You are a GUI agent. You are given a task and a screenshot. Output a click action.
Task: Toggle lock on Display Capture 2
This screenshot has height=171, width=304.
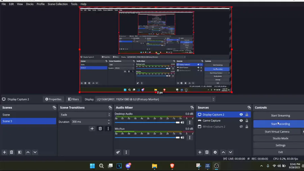(x=247, y=115)
